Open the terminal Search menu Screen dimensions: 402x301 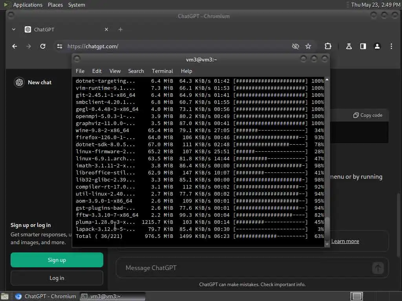pyautogui.click(x=136, y=71)
